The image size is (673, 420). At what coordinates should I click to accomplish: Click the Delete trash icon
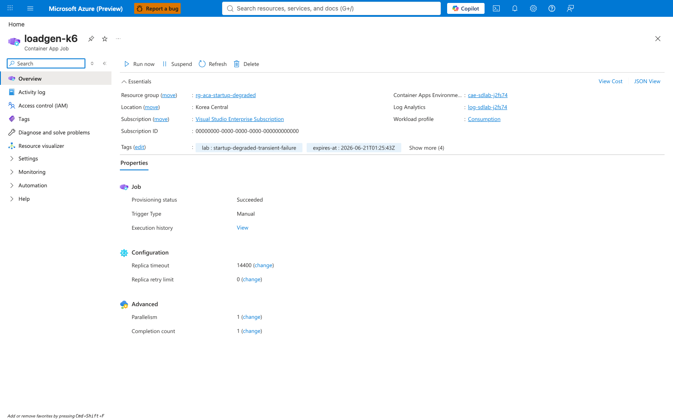click(x=237, y=64)
